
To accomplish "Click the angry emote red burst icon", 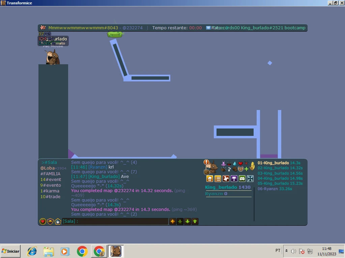I will pyautogui.click(x=246, y=163).
